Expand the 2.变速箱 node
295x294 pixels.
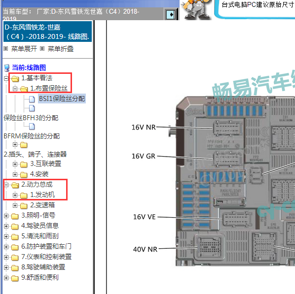15,206
